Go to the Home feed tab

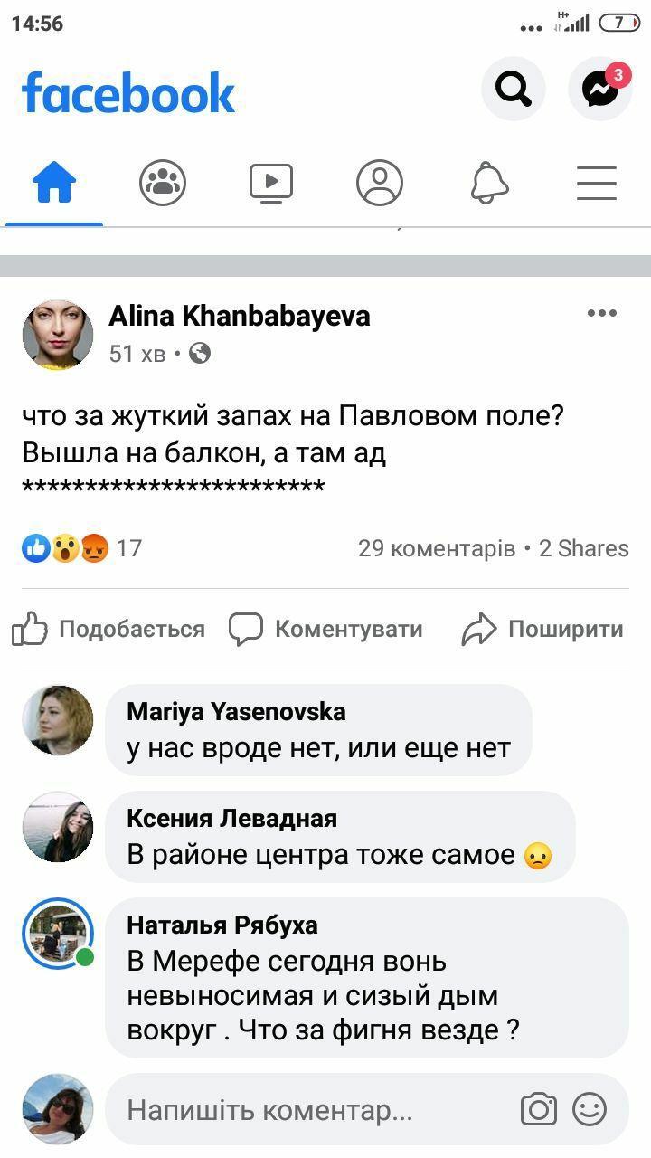click(54, 184)
